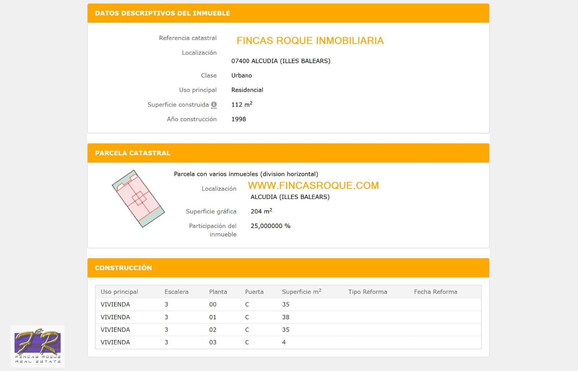Select the 112 m² built surface value
The width and height of the screenshot is (578, 371).
click(242, 104)
